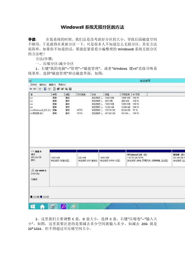
Task: Click the 82.06 GB free space cell
Action: point(126,110)
